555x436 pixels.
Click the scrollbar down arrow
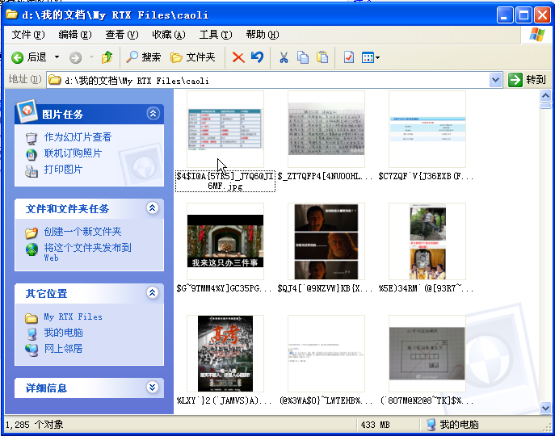[545, 408]
